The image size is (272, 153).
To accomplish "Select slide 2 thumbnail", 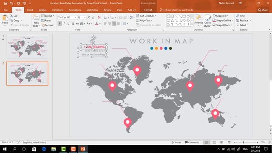I will (27, 74).
